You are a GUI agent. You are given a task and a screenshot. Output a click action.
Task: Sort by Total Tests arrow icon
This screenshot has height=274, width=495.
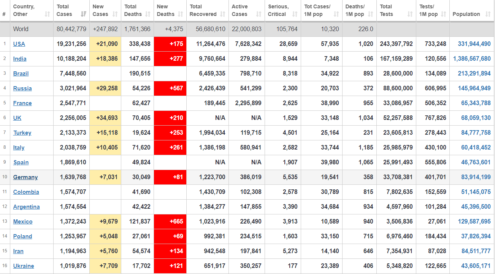click(x=410, y=14)
